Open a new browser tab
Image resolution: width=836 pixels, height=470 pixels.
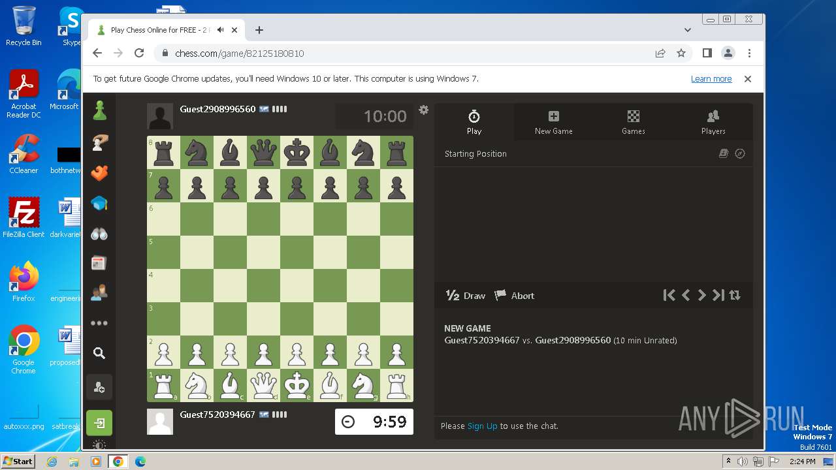(x=259, y=30)
